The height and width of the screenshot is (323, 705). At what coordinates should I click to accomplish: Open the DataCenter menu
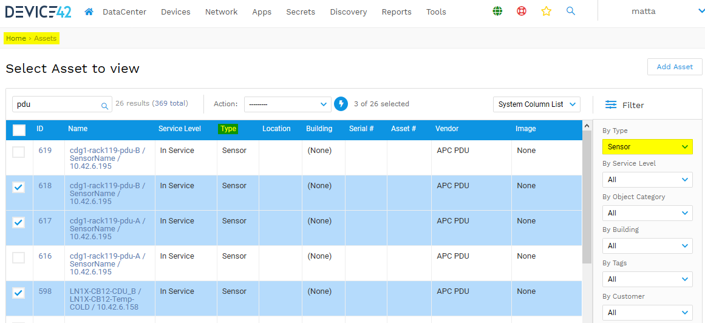(124, 12)
